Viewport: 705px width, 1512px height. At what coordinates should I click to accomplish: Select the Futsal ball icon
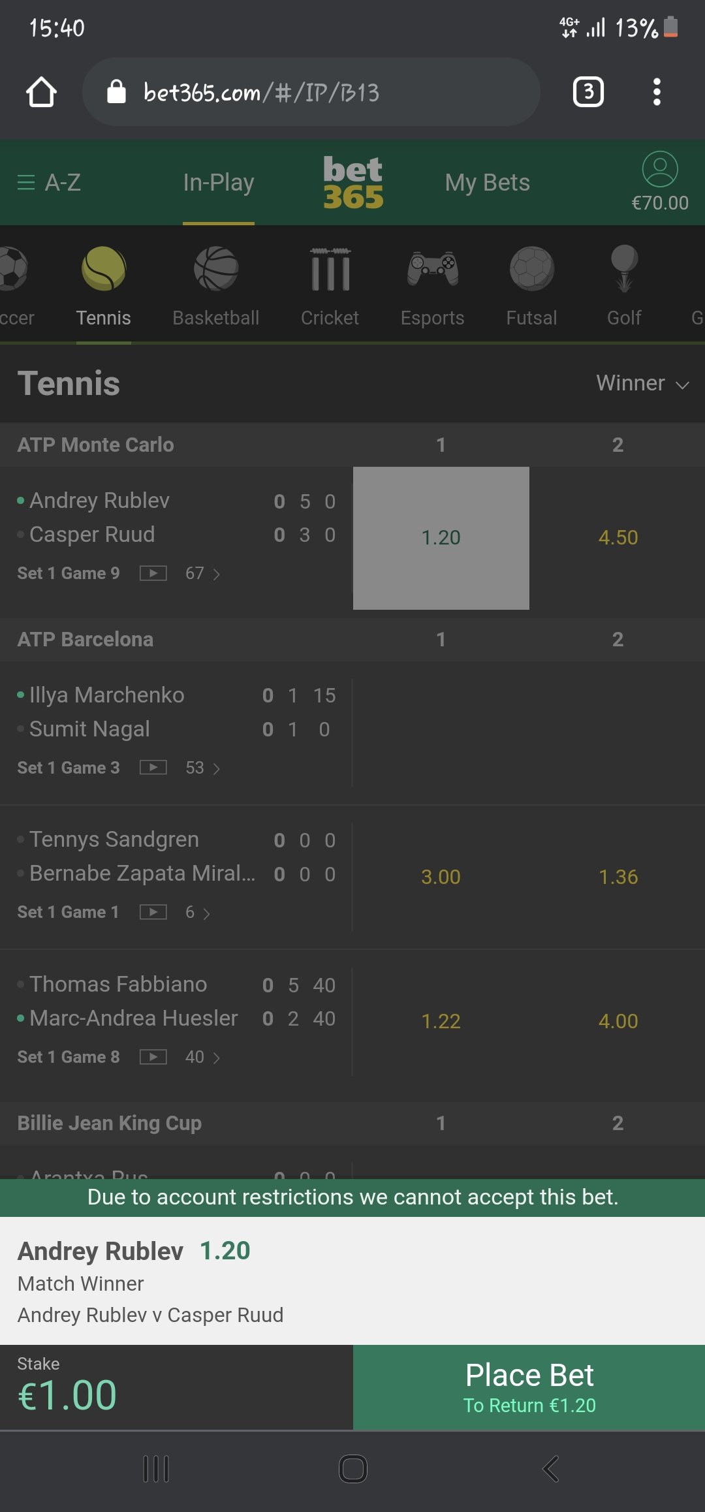pyautogui.click(x=532, y=268)
